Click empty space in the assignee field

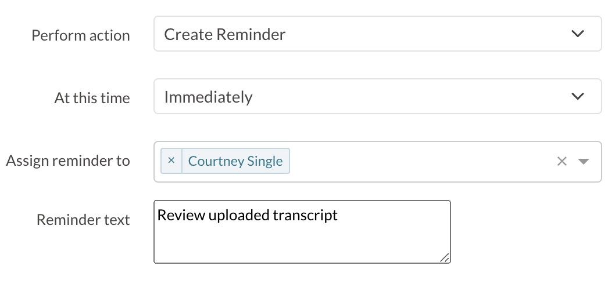point(419,161)
